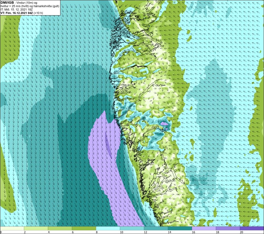Click the above 20 m/s dark purple swatch
This screenshot has width=264, height=234.
tap(252, 228)
